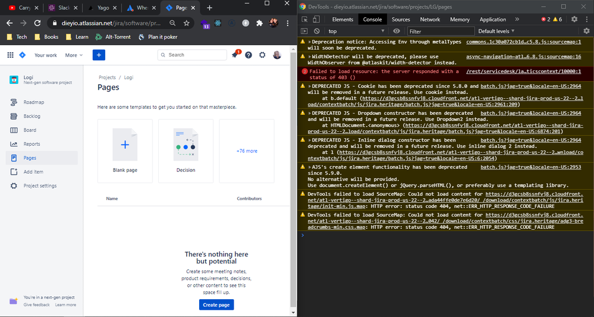
Task: Toggle the DevTools device toolbar icon
Action: [x=316, y=19]
